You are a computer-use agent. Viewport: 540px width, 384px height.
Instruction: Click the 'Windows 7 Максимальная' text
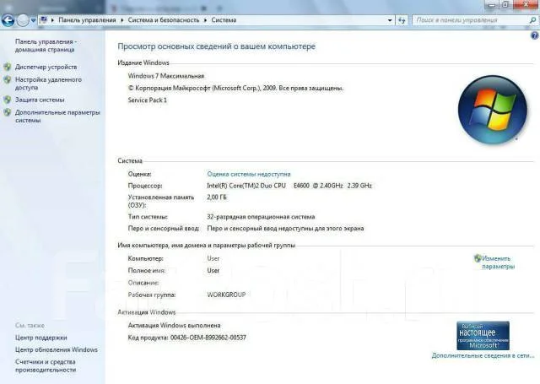[166, 76]
